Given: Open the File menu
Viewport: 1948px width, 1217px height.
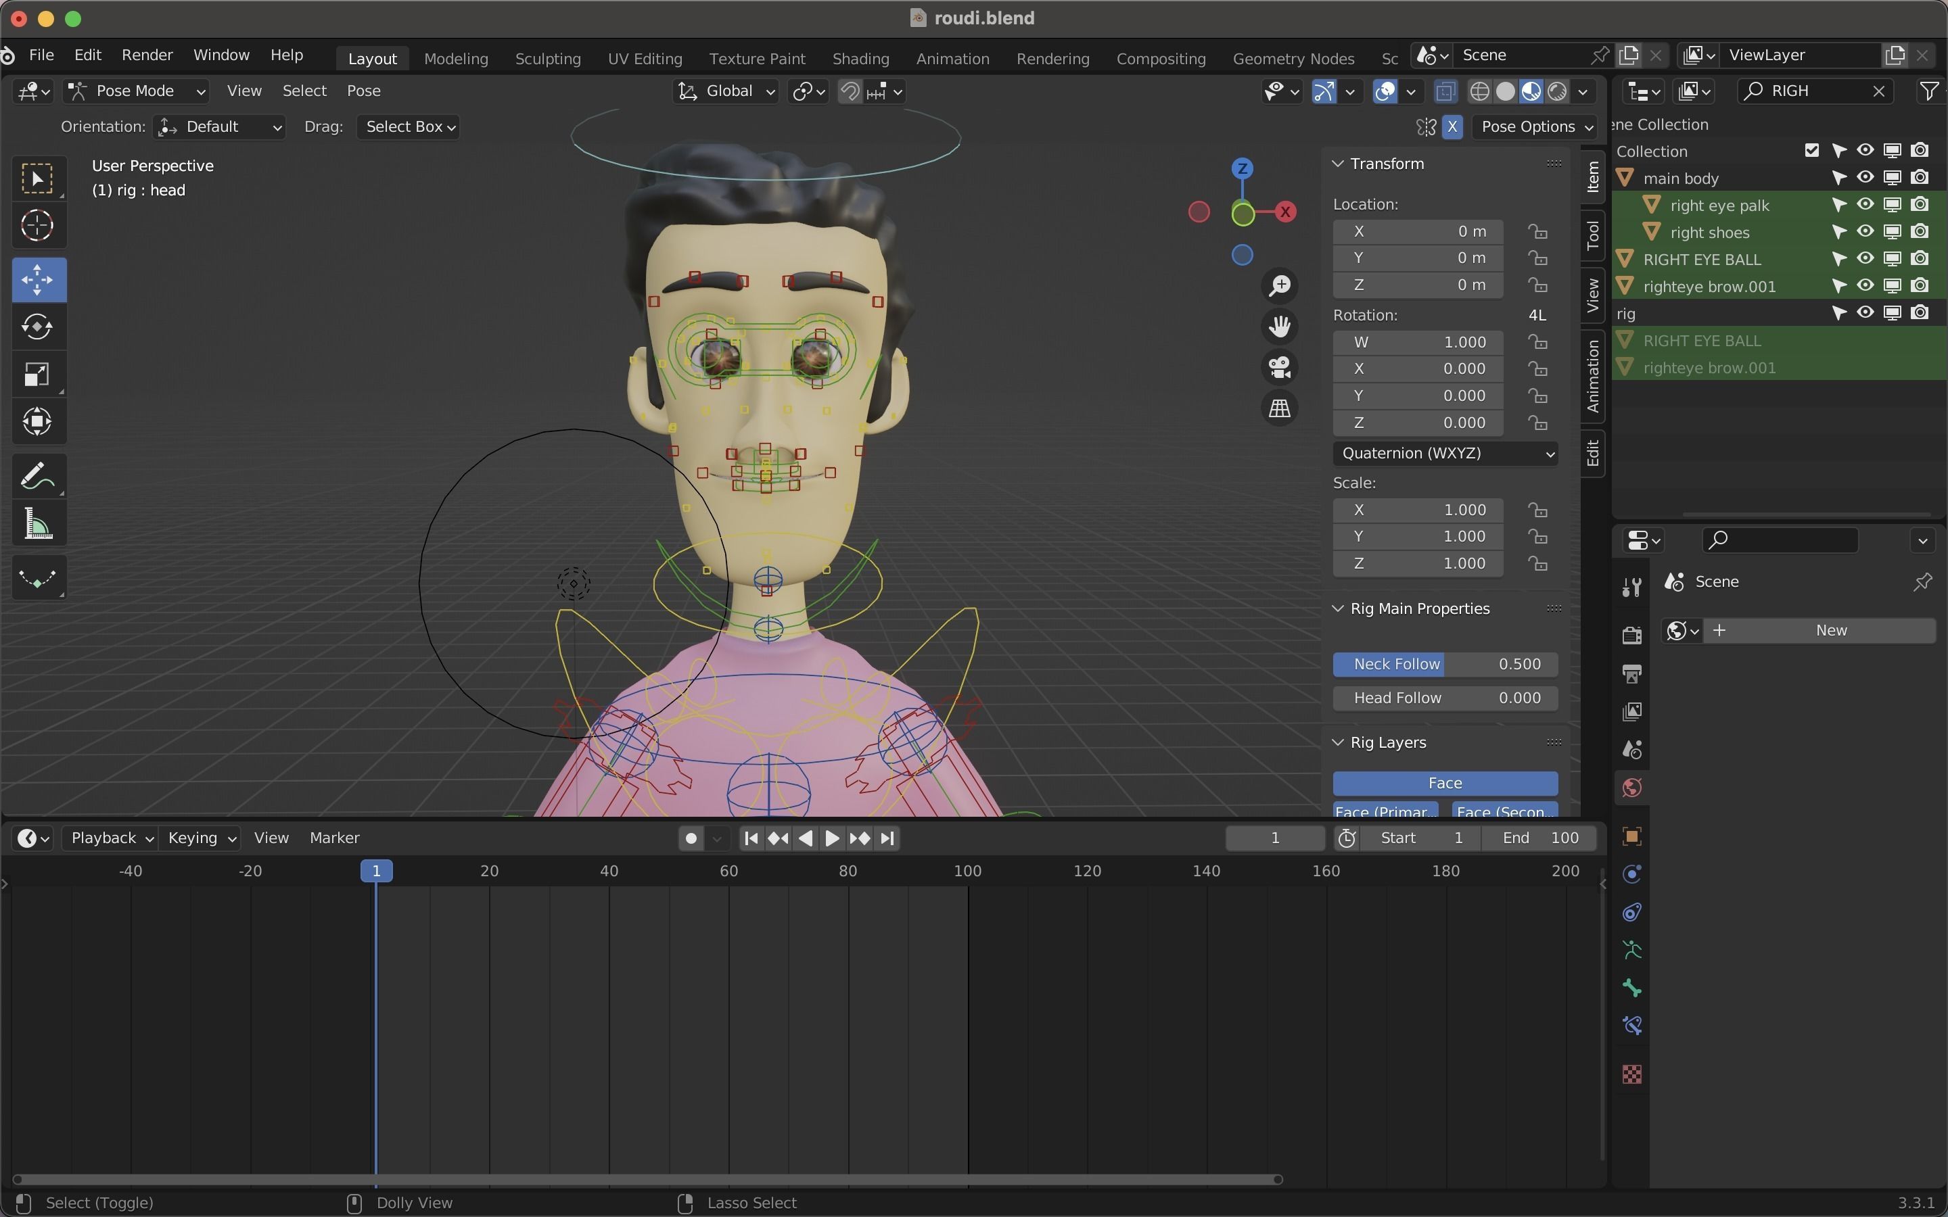Looking at the screenshot, I should 41,55.
